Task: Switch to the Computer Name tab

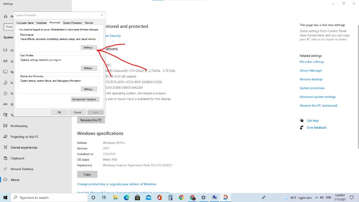Action: click(x=25, y=23)
